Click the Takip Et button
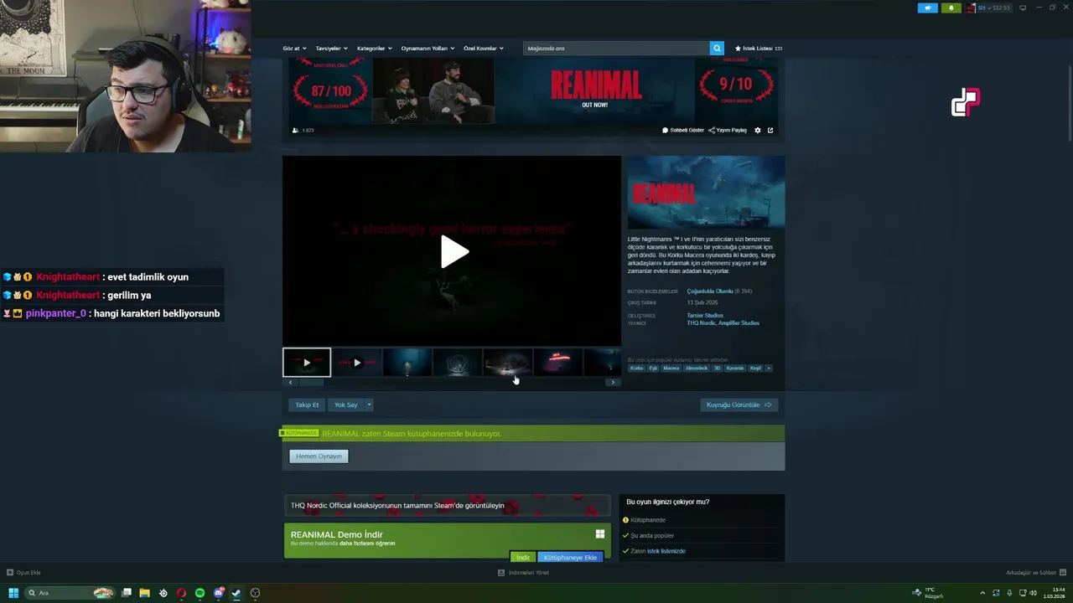The image size is (1073, 603). pos(307,405)
